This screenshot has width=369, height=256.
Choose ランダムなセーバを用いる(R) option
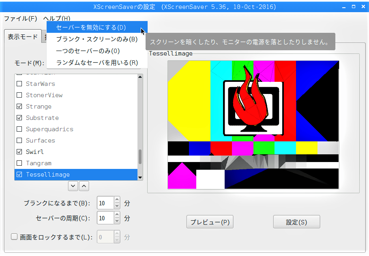click(x=97, y=62)
